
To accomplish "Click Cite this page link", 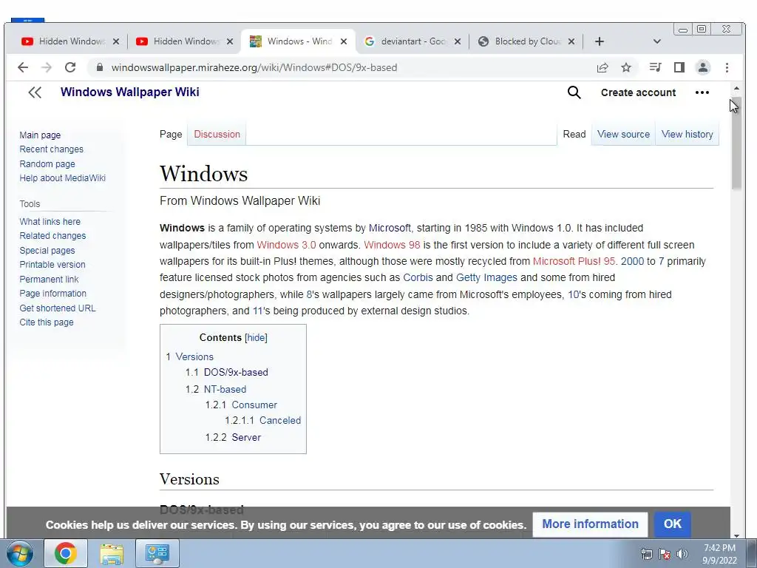I will (x=47, y=322).
